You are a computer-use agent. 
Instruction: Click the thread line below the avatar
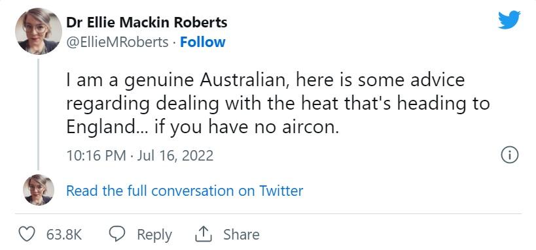[x=38, y=115]
